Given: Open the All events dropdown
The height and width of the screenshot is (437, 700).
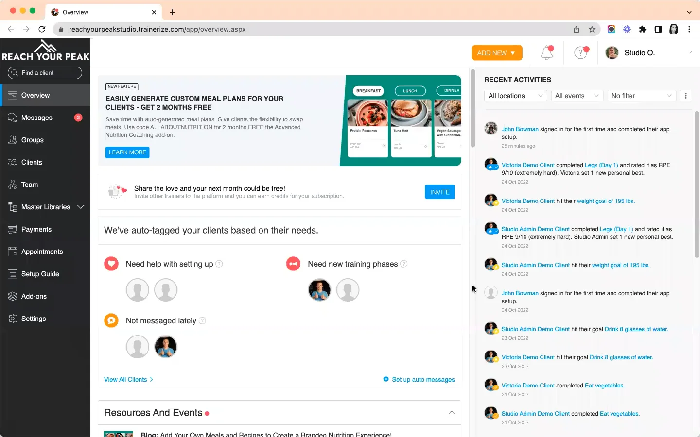Looking at the screenshot, I should [x=577, y=96].
